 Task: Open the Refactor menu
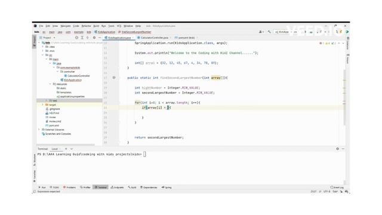[x=86, y=26]
